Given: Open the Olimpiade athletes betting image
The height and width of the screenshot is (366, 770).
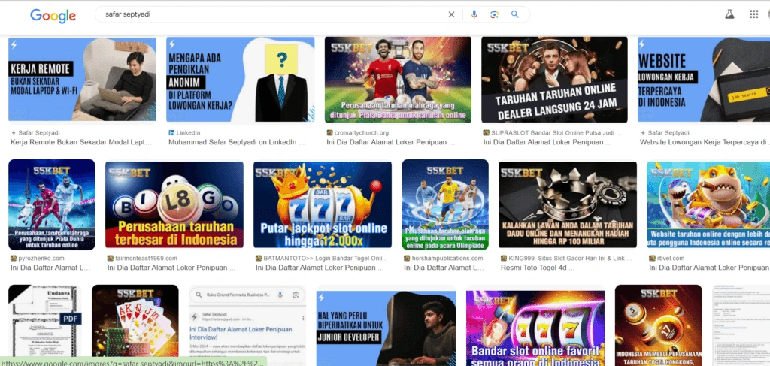Looking at the screenshot, I should point(445,204).
